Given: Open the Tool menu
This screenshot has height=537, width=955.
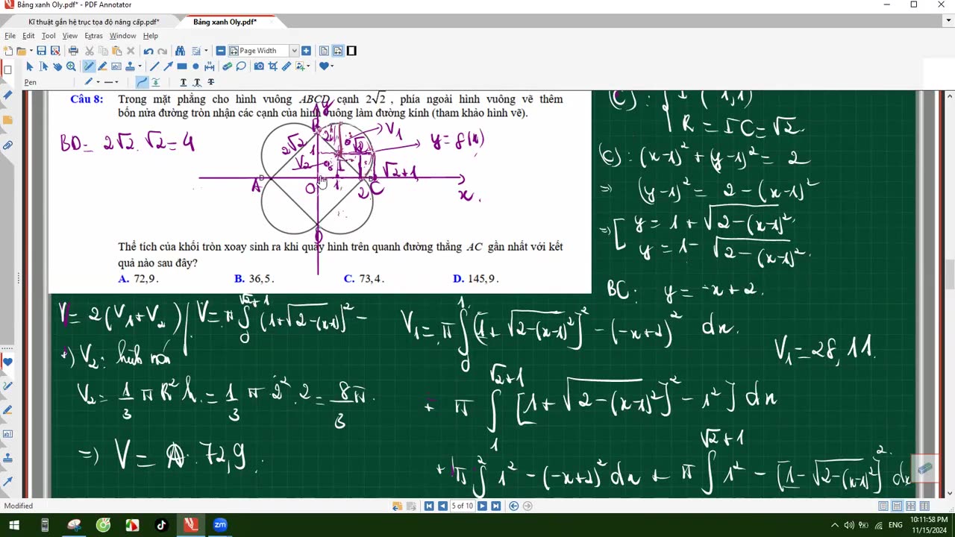Looking at the screenshot, I should [x=48, y=36].
